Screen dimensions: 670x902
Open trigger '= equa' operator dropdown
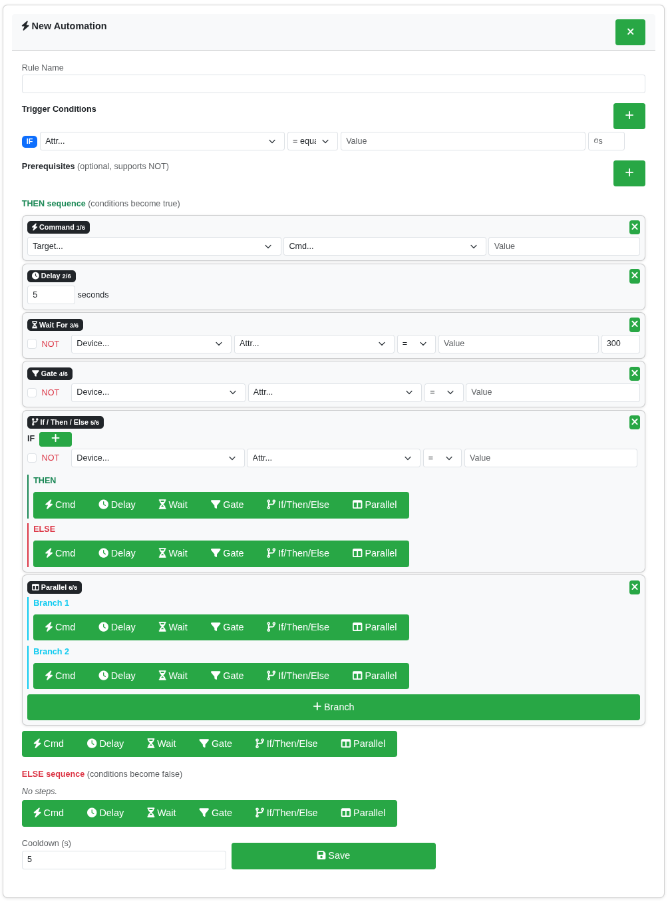(313, 141)
